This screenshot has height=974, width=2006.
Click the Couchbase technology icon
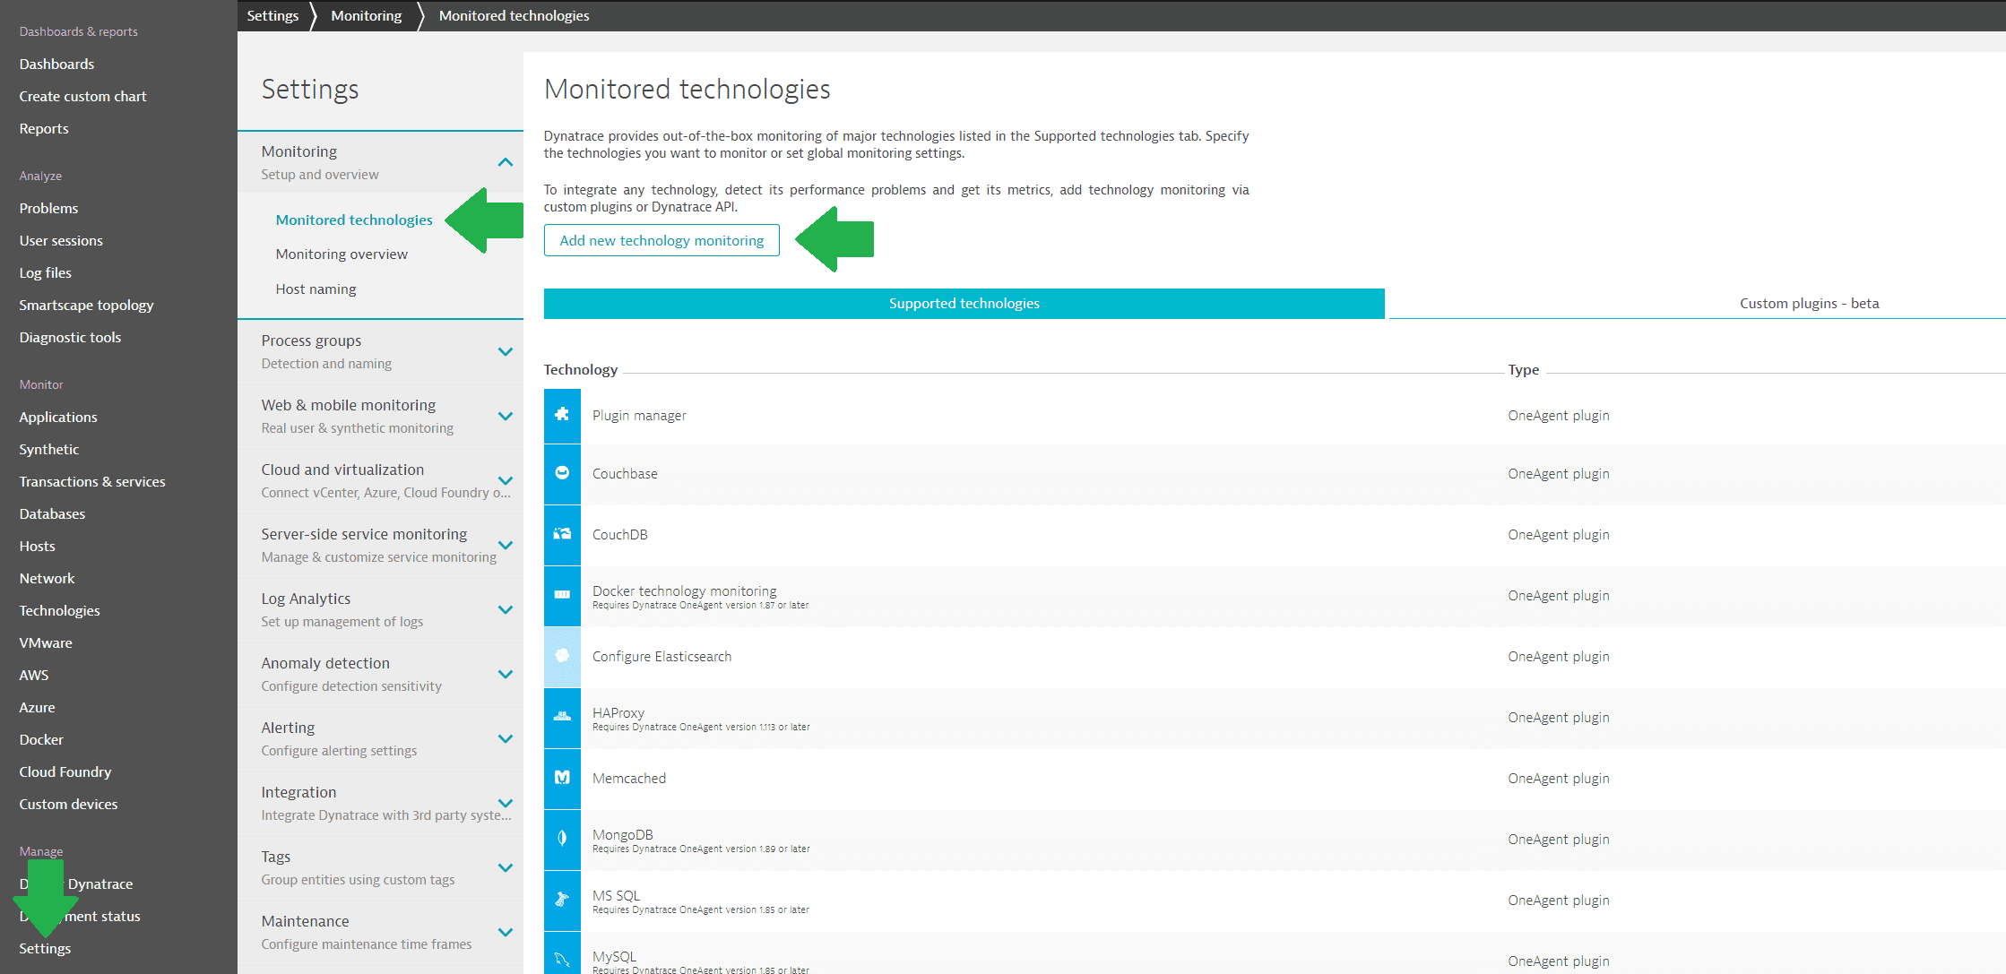(x=562, y=473)
